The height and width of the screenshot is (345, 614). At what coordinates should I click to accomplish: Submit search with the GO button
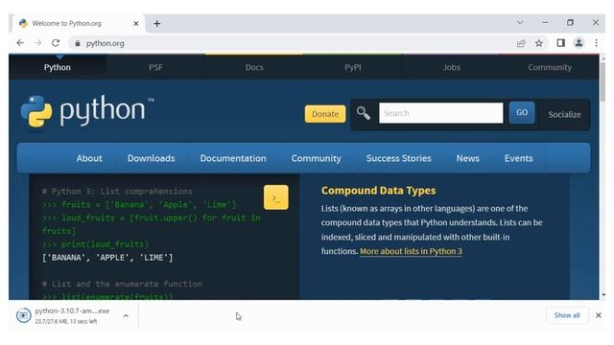[x=522, y=113]
